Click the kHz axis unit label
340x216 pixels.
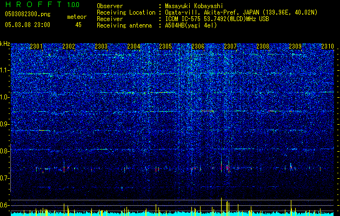5,44
